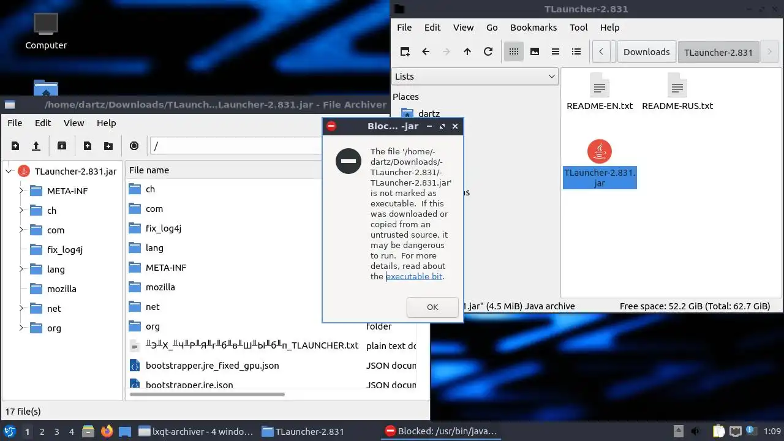Switch to virtual desktop 2
784x441 pixels.
point(42,432)
